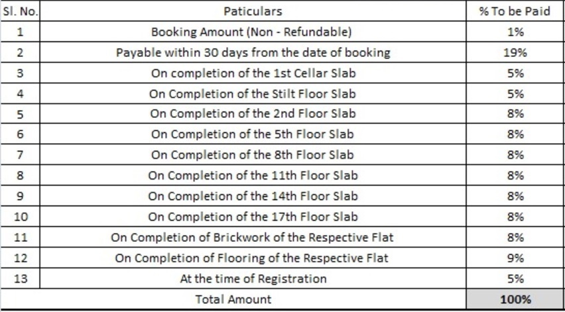This screenshot has height=312, width=565.
Task: Click the '17th Floor Slab' row text
Action: point(253,217)
